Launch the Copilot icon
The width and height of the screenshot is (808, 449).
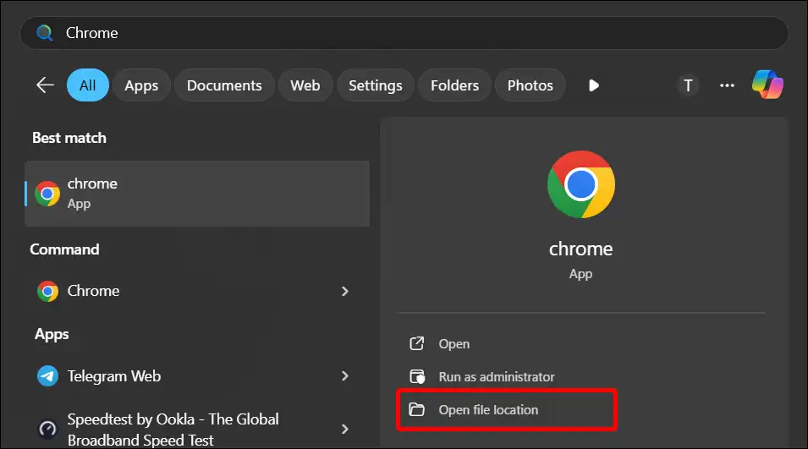[767, 85]
